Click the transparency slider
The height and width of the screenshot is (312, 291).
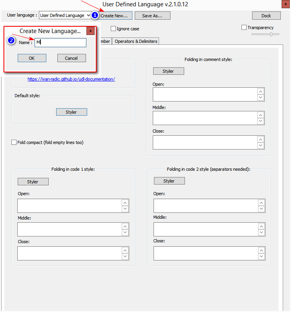tap(265, 34)
